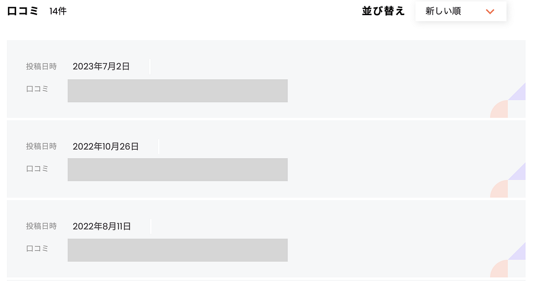Select the 2023年7月2日 review date
The height and width of the screenshot is (281, 535).
pyautogui.click(x=101, y=66)
